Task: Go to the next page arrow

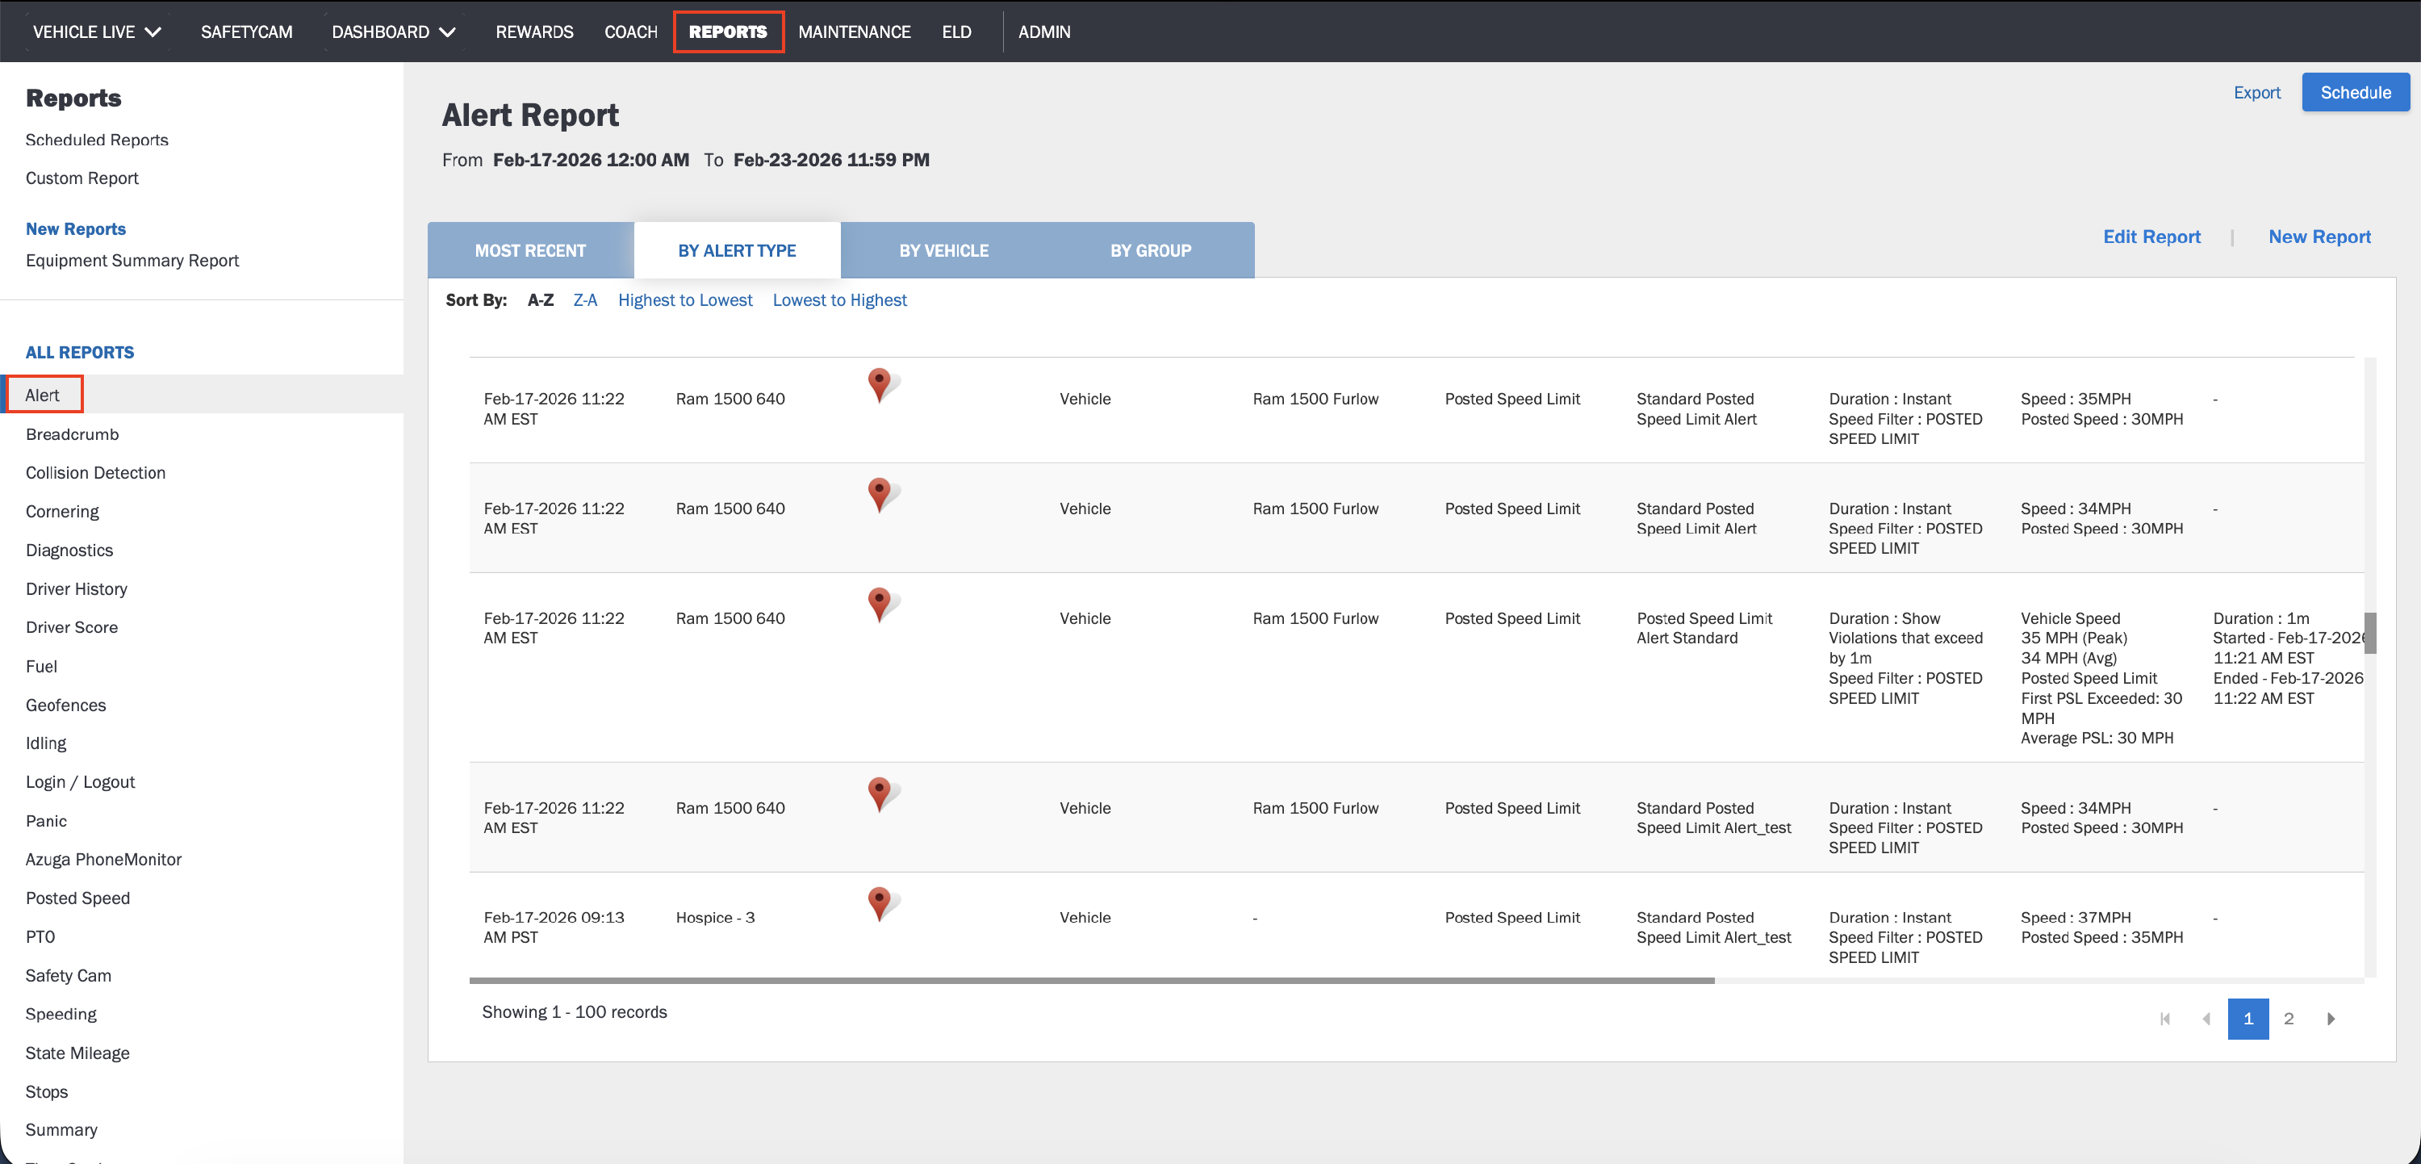Action: pyautogui.click(x=2330, y=1018)
